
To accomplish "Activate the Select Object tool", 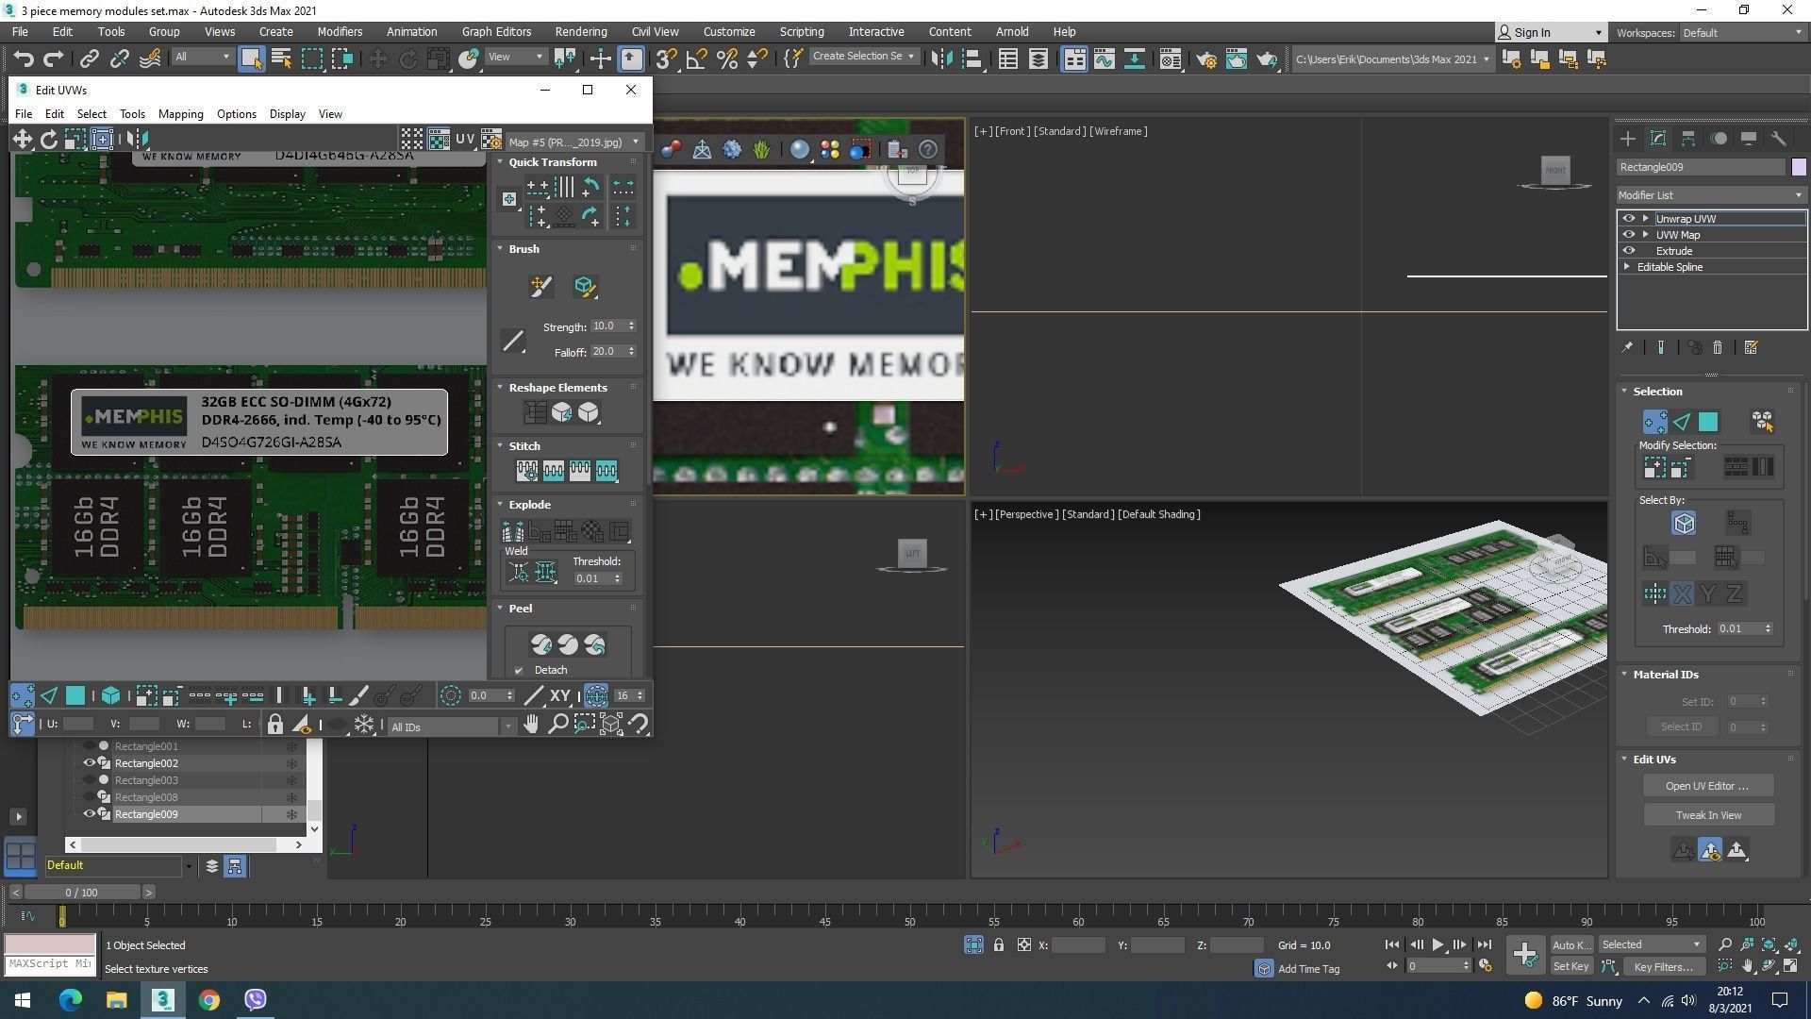I will tap(251, 58).
